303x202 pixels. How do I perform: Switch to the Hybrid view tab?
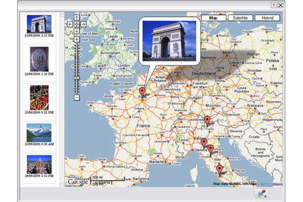tap(267, 18)
